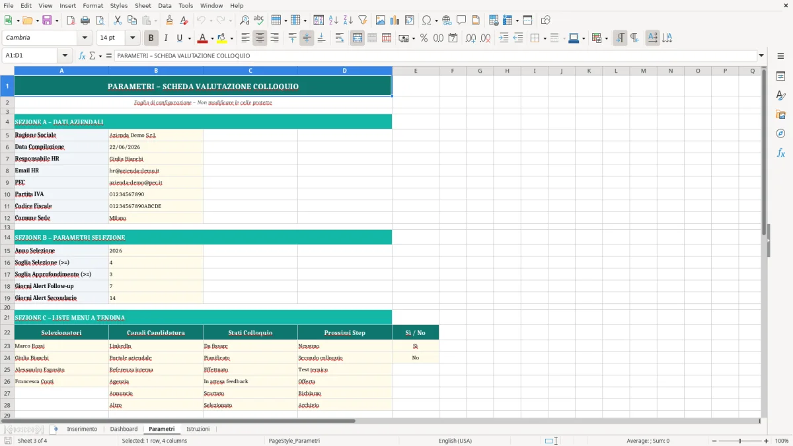Viewport: 793px width, 446px height.
Task: Toggle Italic formatting
Action: pyautogui.click(x=165, y=38)
